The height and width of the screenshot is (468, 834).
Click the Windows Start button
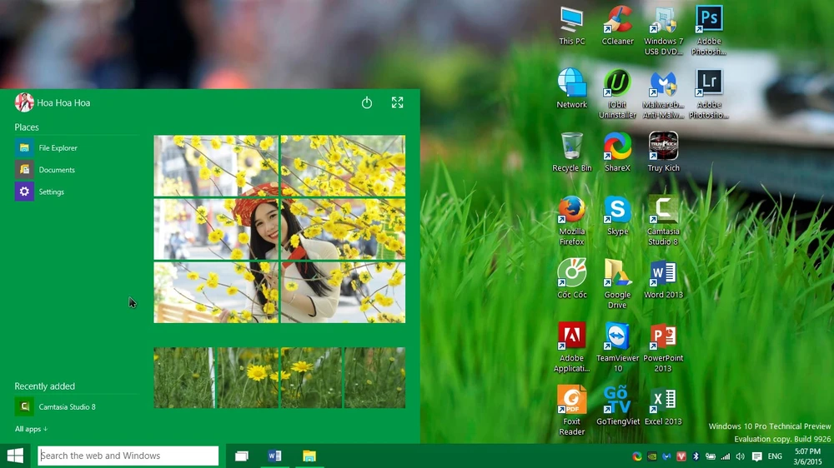click(x=15, y=456)
